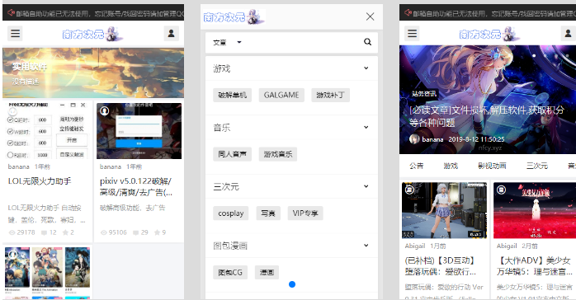Click the site logo in left screen

92,34
